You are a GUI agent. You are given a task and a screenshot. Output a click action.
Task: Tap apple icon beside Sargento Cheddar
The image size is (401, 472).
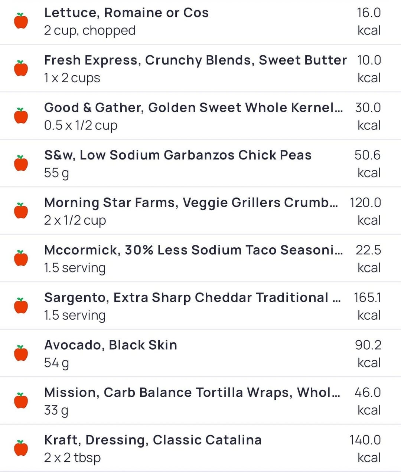point(21,306)
